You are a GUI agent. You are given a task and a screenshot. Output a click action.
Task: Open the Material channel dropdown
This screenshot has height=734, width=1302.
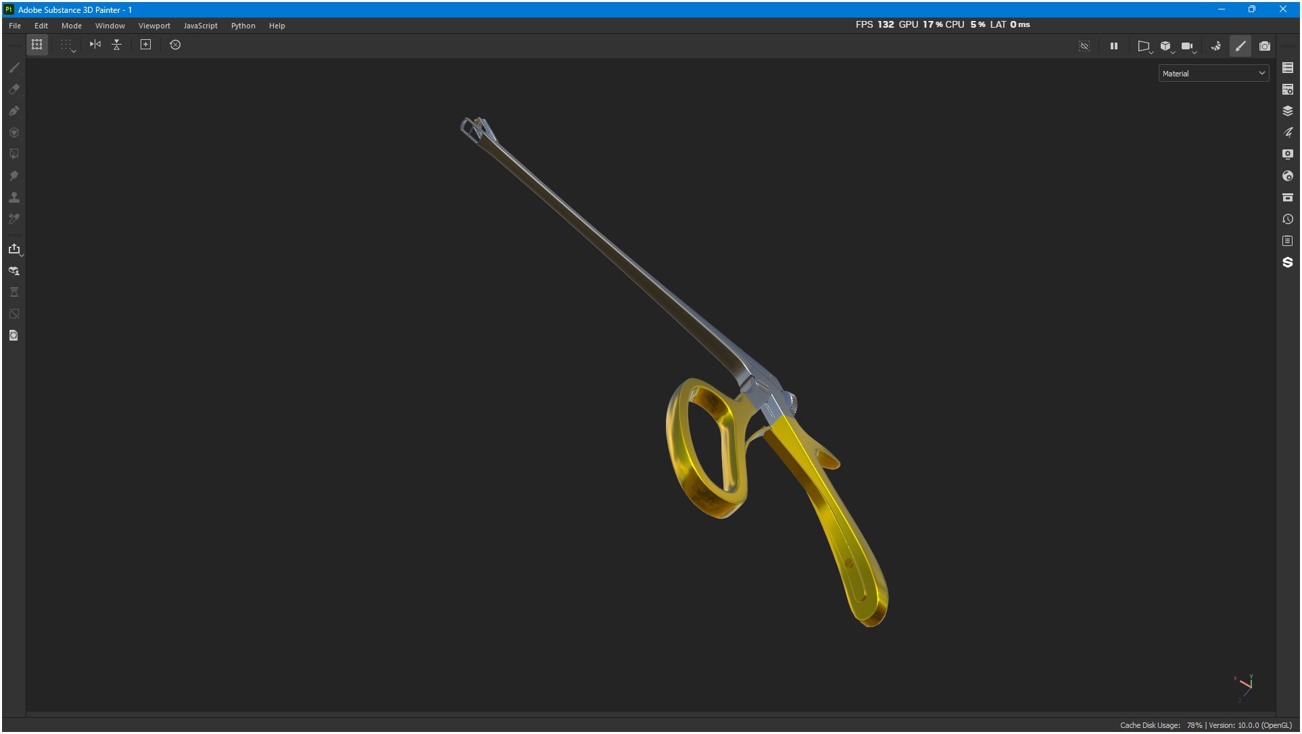tap(1213, 73)
